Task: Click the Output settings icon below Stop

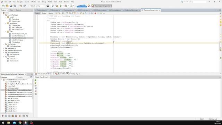Action: (36, 94)
